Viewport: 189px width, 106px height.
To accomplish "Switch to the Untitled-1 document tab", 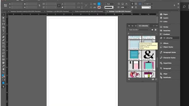I will (58, 11).
